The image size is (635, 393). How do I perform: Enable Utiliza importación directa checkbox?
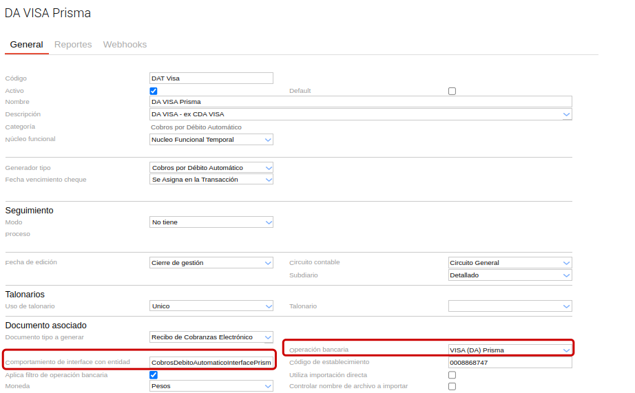click(x=452, y=375)
